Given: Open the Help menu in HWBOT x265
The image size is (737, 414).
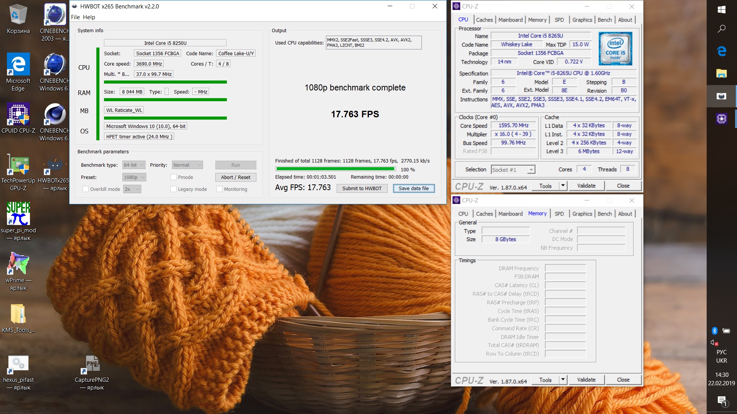Looking at the screenshot, I should (89, 17).
